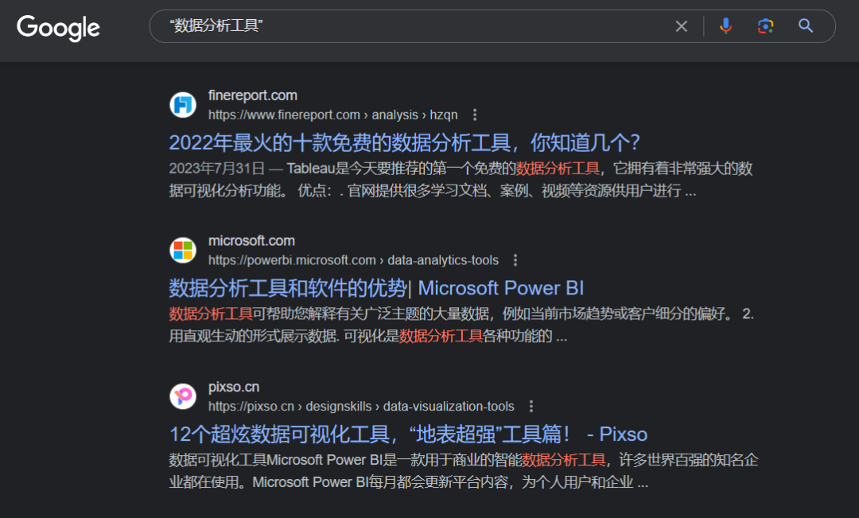Image resolution: width=859 pixels, height=518 pixels.
Task: Open the result "12个超炫数据可视化工具" from Pixso
Action: click(408, 434)
